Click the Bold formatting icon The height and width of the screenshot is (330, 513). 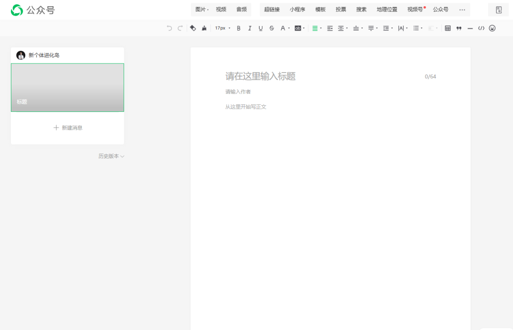pos(238,28)
